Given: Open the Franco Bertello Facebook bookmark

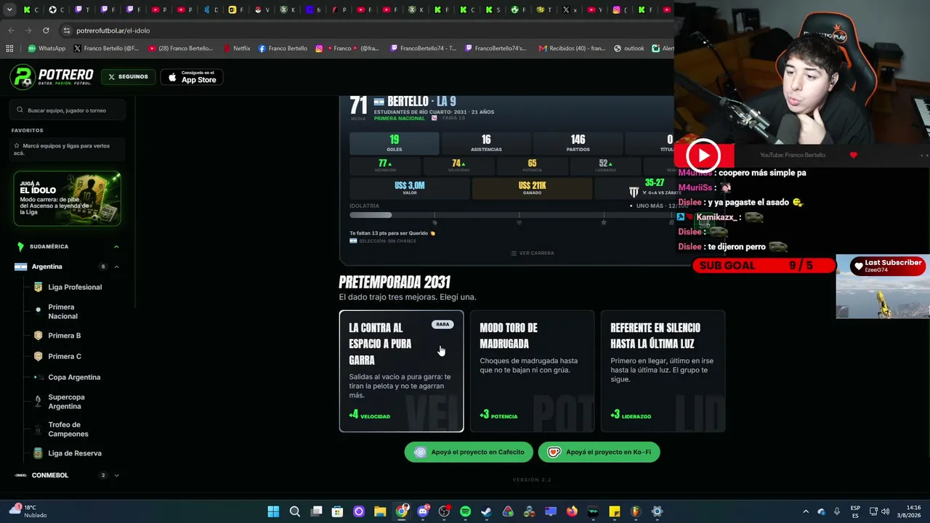Looking at the screenshot, I should [283, 49].
